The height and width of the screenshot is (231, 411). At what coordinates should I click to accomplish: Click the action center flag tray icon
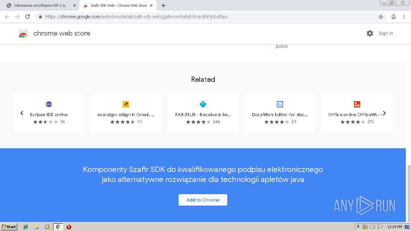point(380,227)
